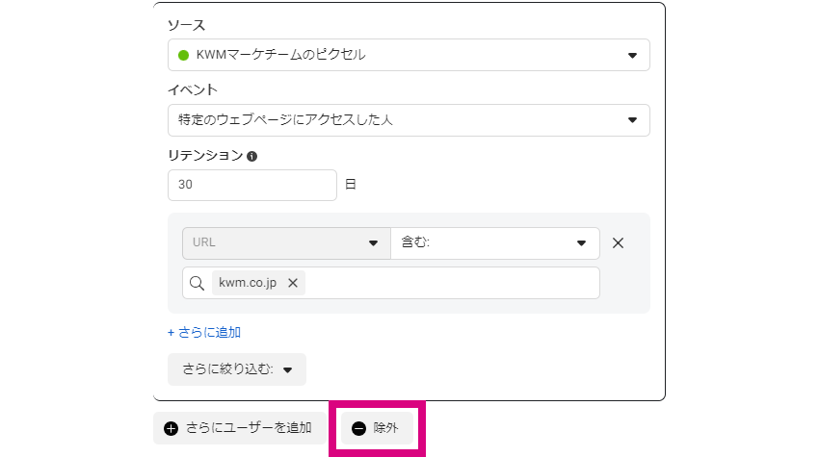Screen dimensions: 819x457
Task: Click the ソース dropdown arrow
Action: click(x=632, y=55)
